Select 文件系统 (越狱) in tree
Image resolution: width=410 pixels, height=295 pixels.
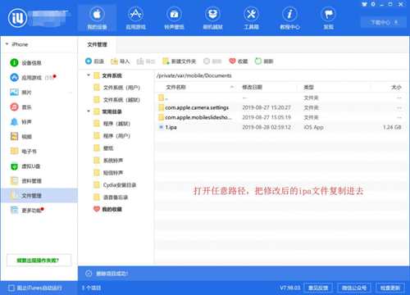[x=116, y=100]
